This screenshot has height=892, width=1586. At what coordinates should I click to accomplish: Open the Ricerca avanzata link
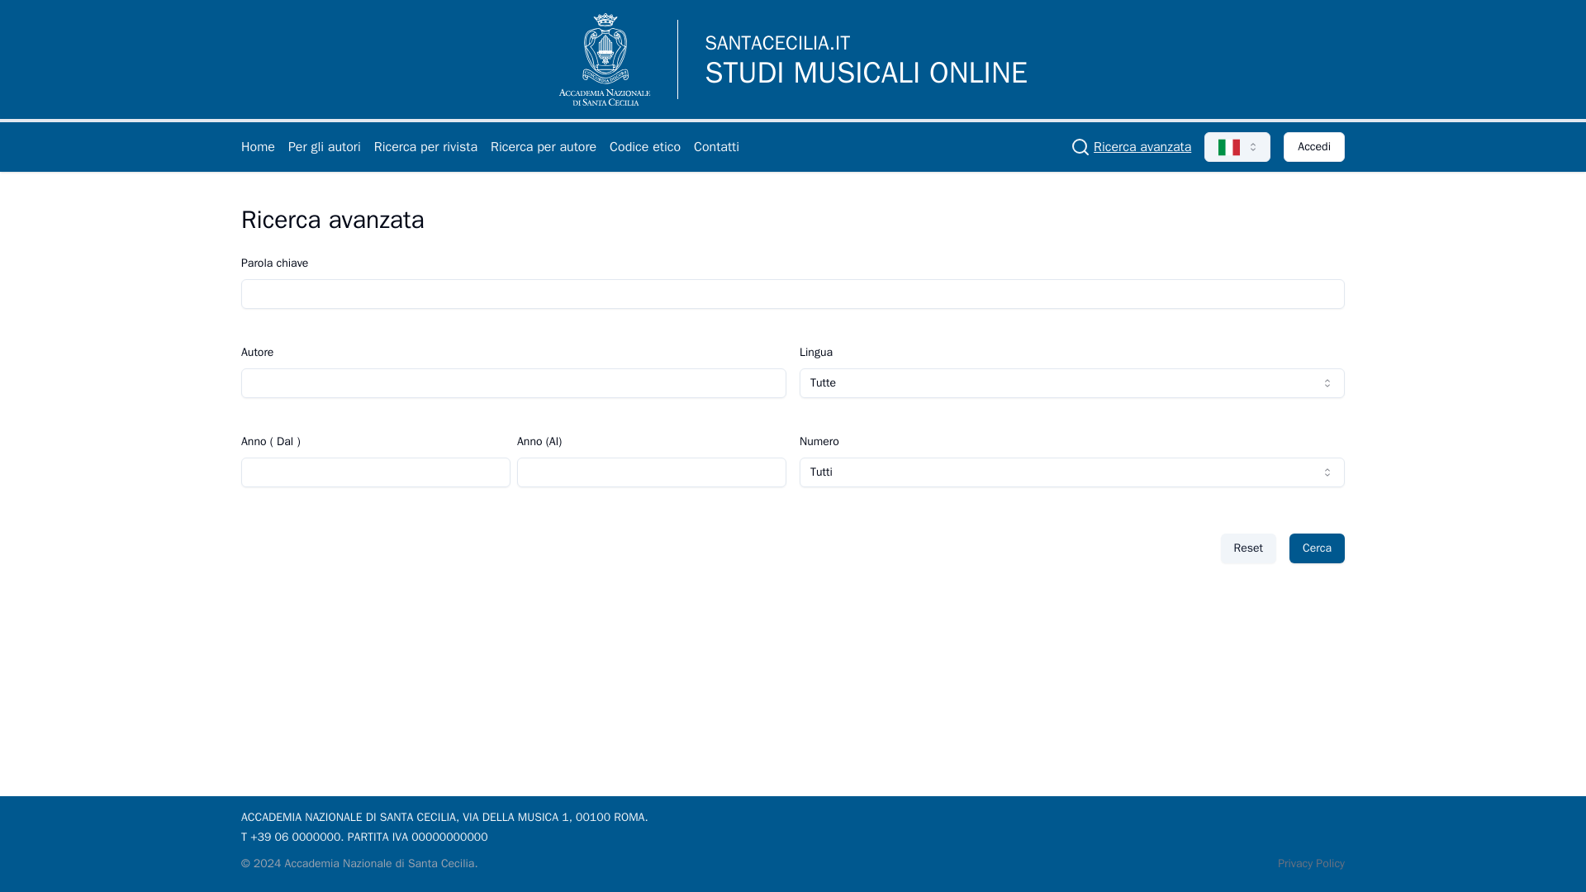pos(1142,147)
